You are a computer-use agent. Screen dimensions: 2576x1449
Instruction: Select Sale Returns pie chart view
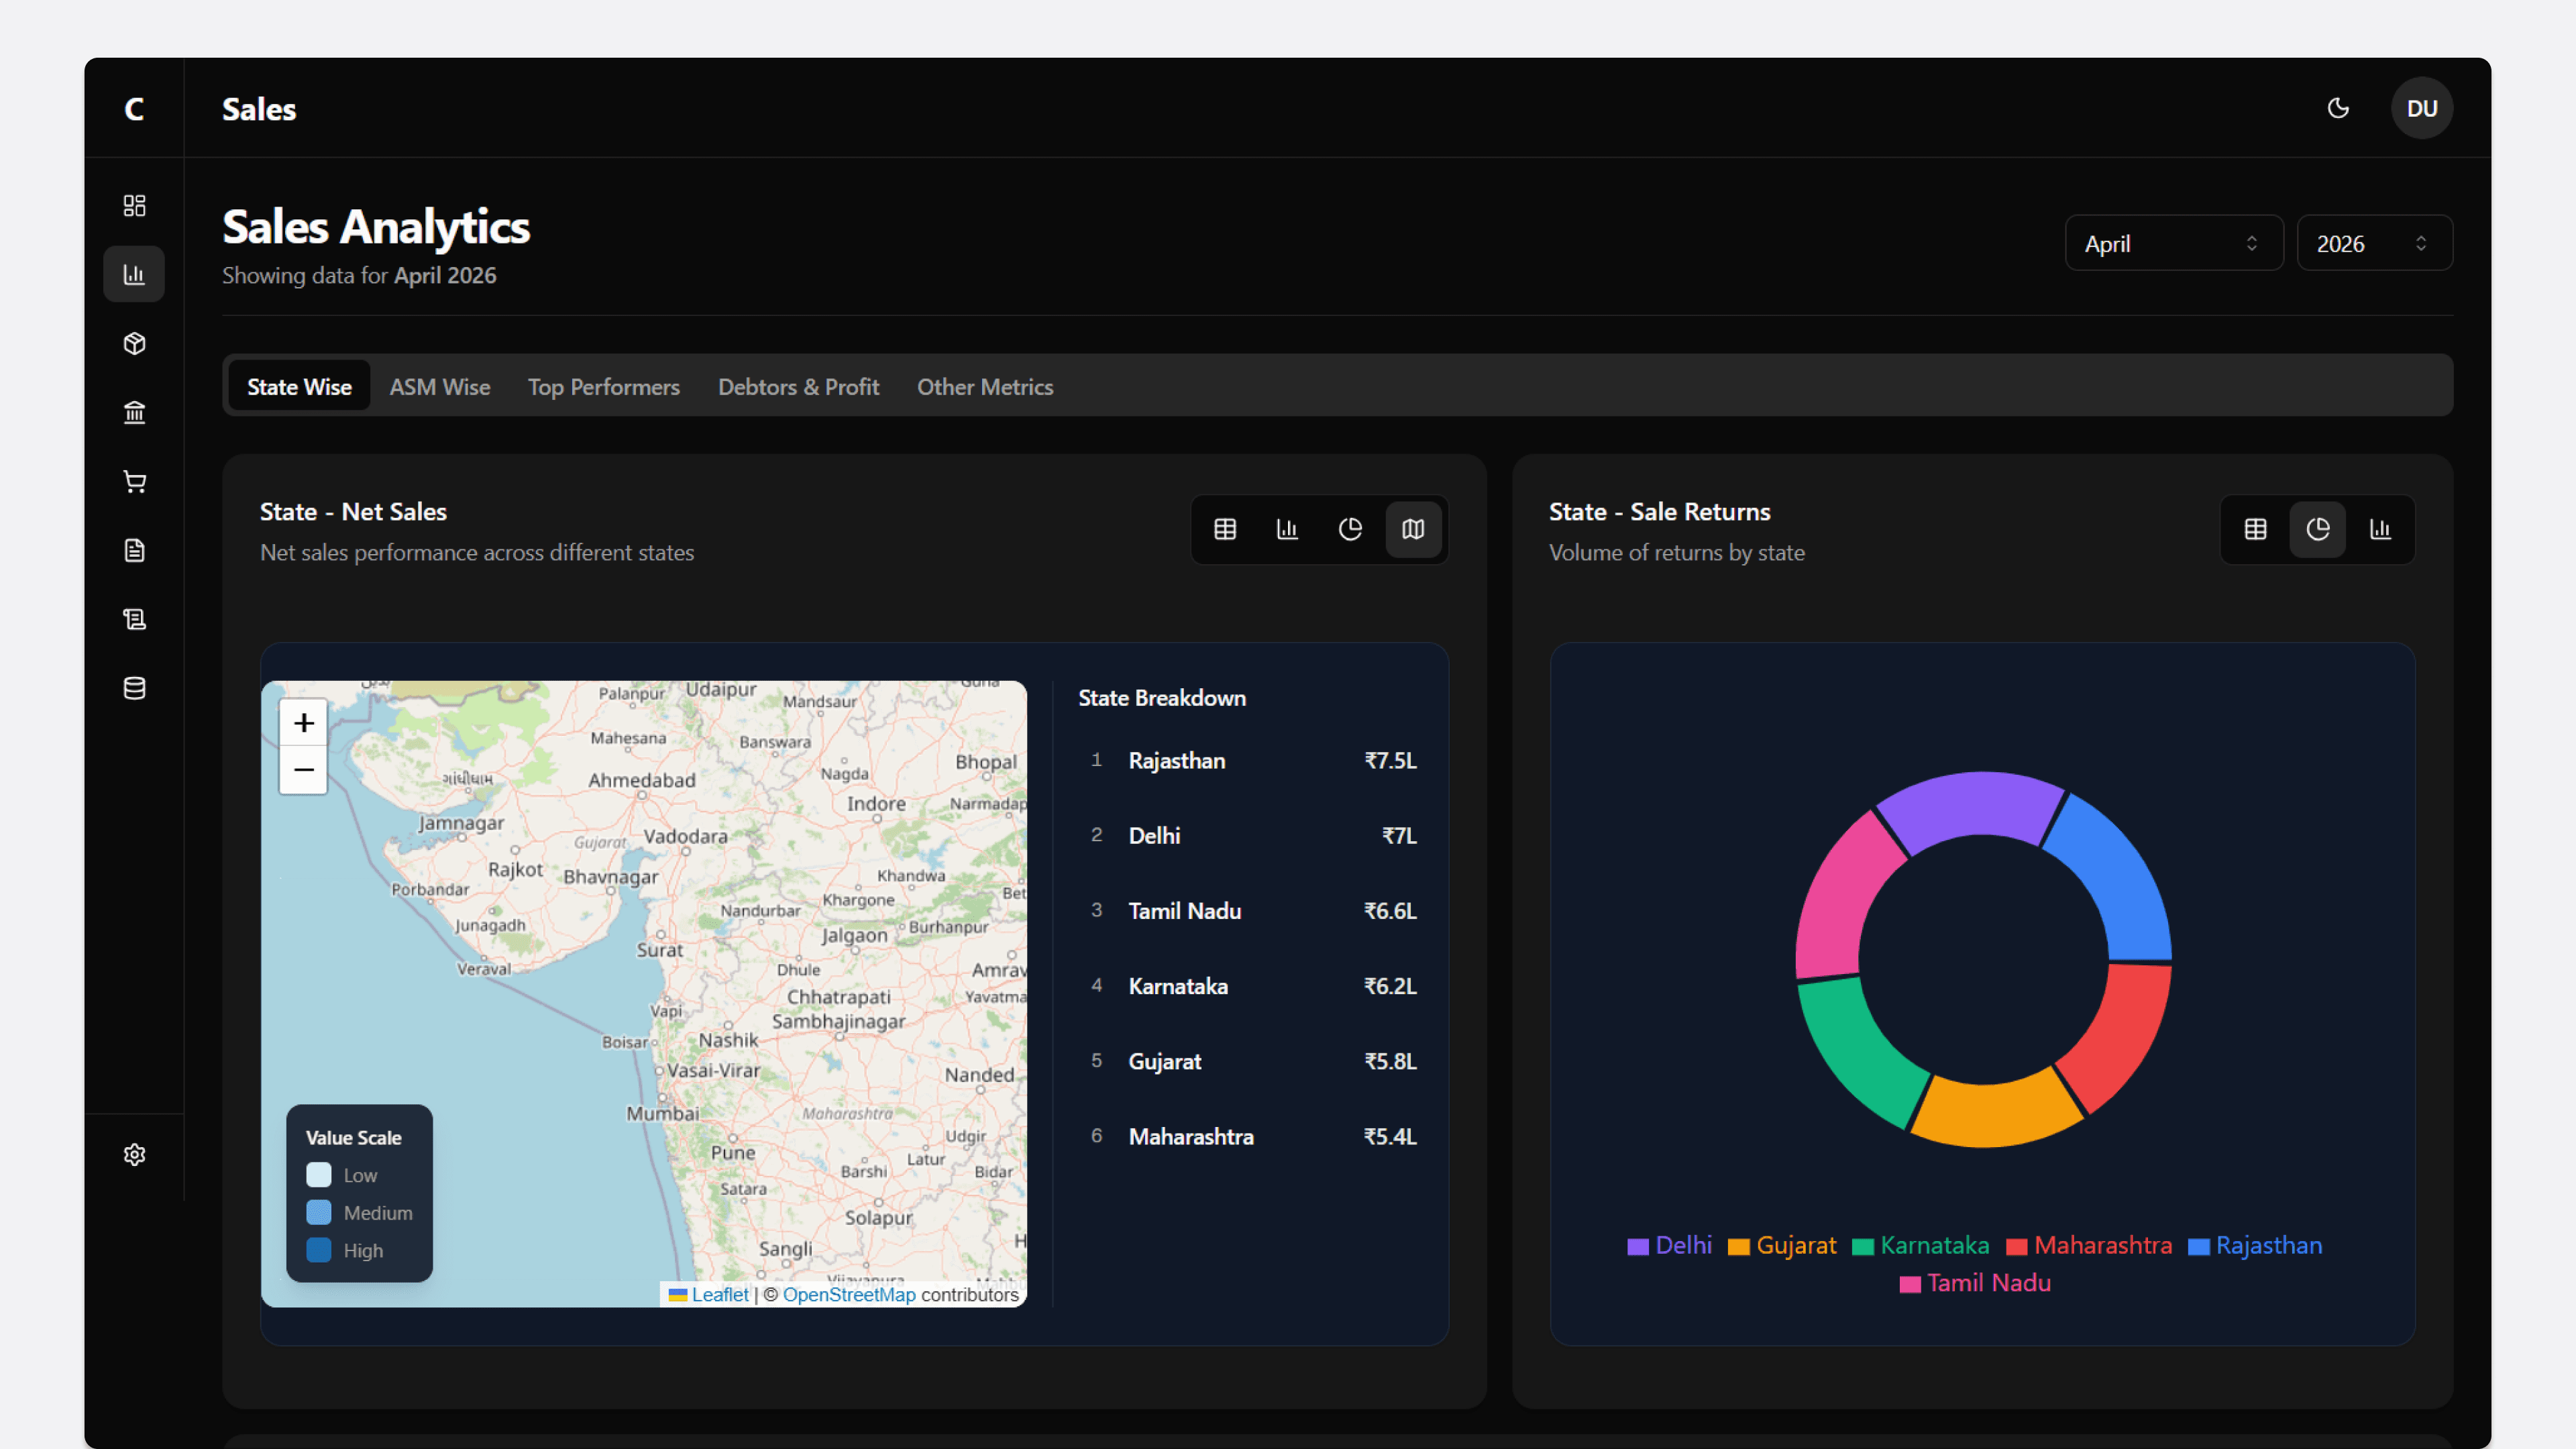pos(2318,529)
